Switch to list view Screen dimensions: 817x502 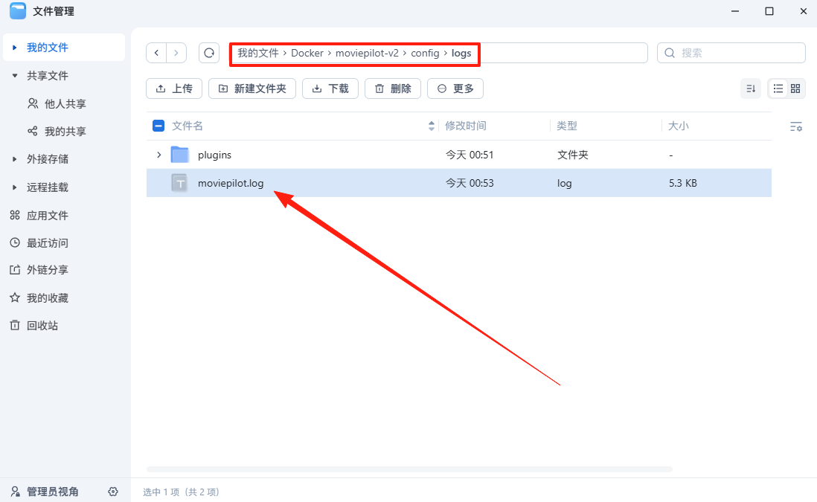click(x=776, y=88)
